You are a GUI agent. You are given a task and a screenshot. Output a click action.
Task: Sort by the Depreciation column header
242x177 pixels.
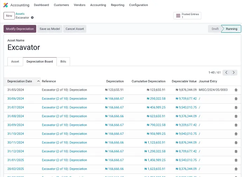115,81
